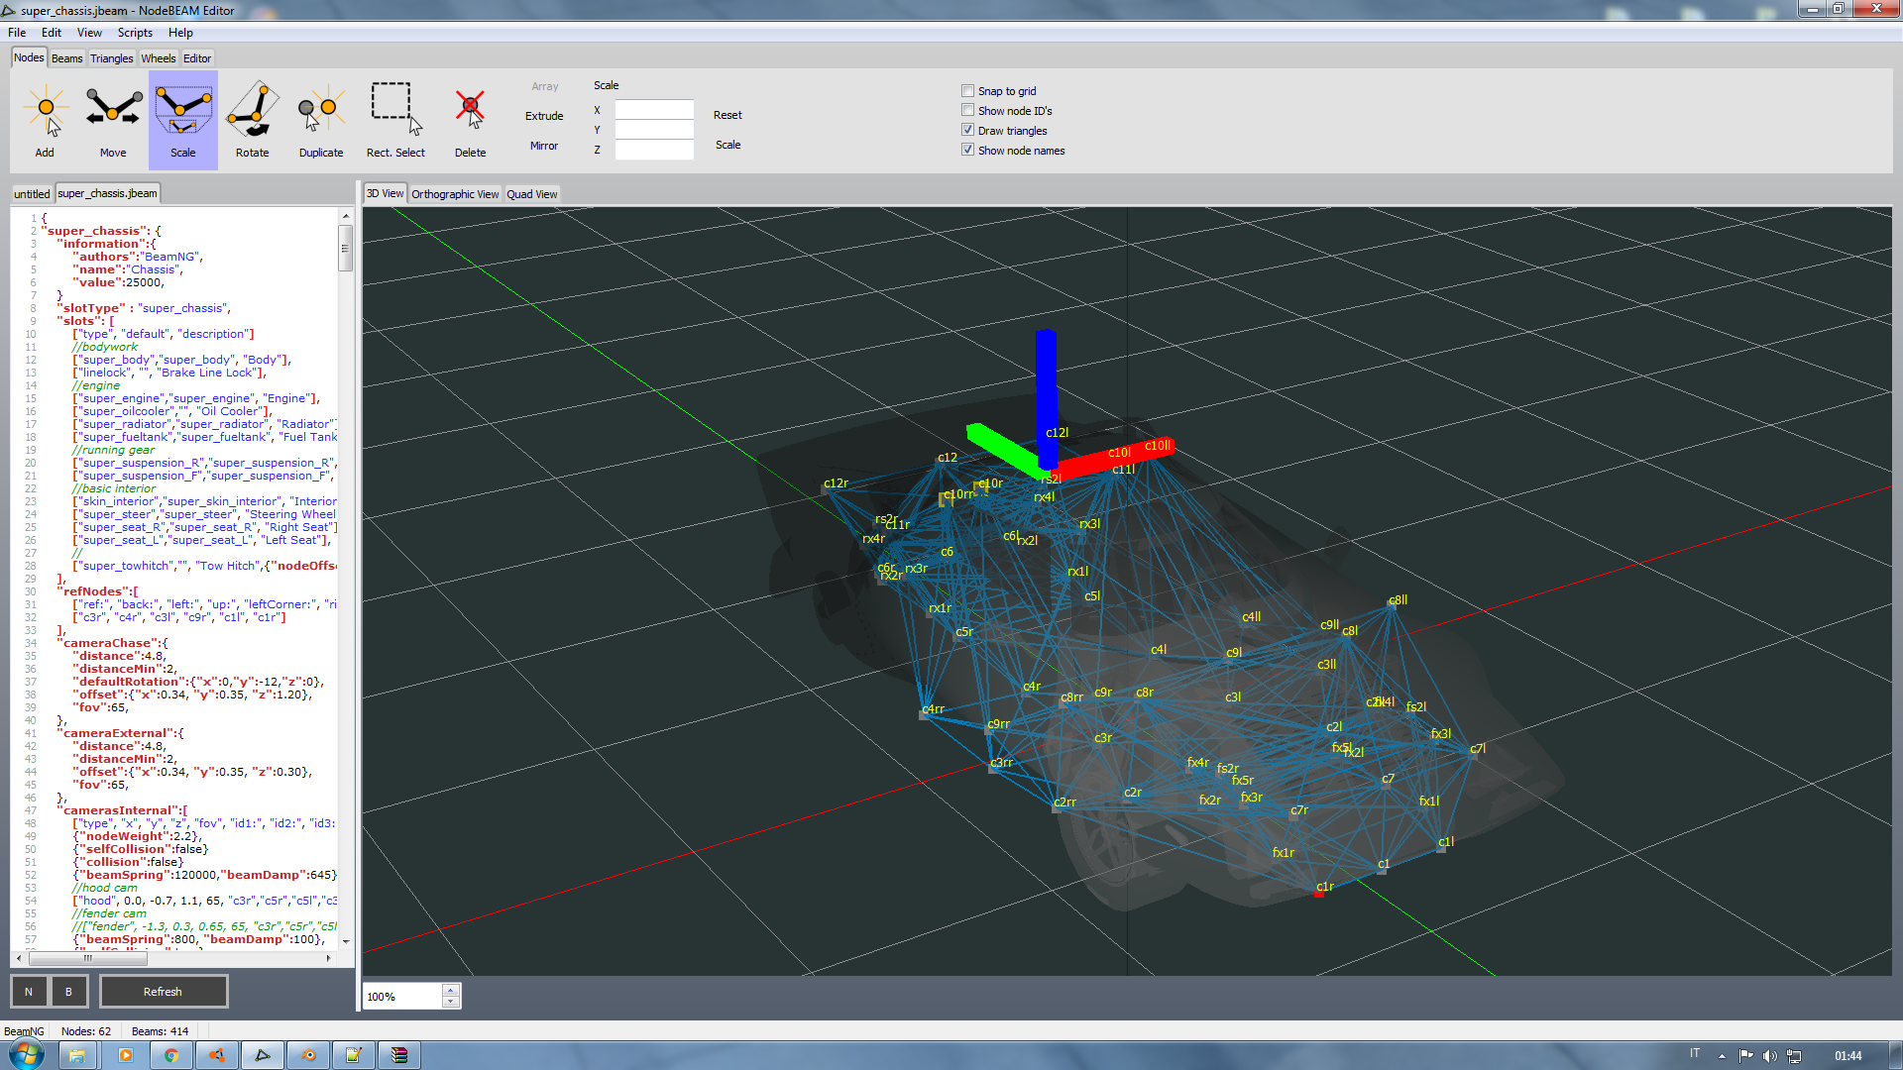Disable Draw triangles checkbox
Viewport: 1903px width, 1070px height.
pyautogui.click(x=967, y=131)
